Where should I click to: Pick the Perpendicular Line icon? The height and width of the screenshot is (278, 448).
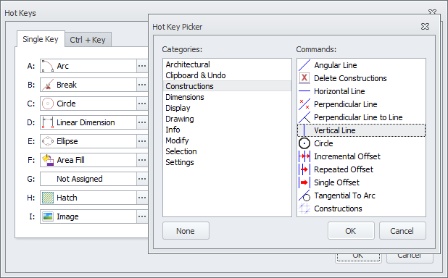pyautogui.click(x=304, y=104)
